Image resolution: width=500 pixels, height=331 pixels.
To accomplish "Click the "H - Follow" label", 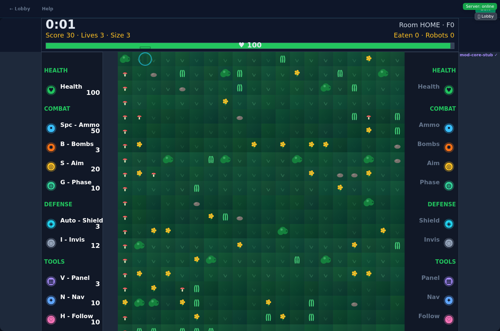I will (x=76, y=316).
